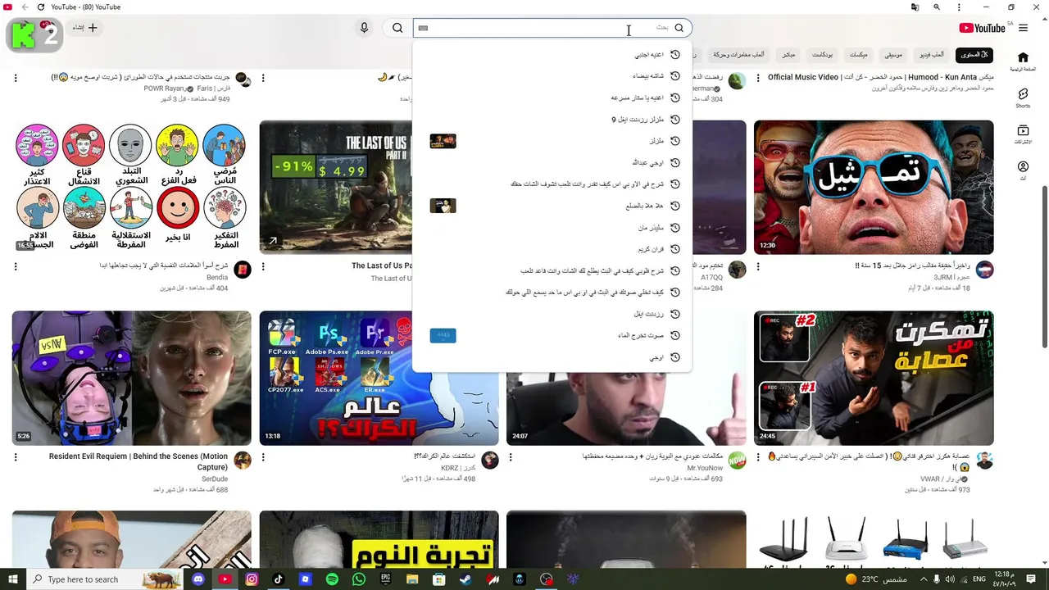The height and width of the screenshot is (590, 1049).
Task: Open the Mr.YouNow channel name link
Action: 705,468
